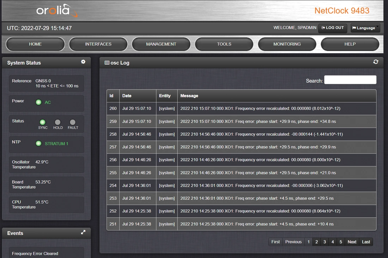Image resolution: width=388 pixels, height=258 pixels.
Task: Select log entry Id 254
Action: 242,185
